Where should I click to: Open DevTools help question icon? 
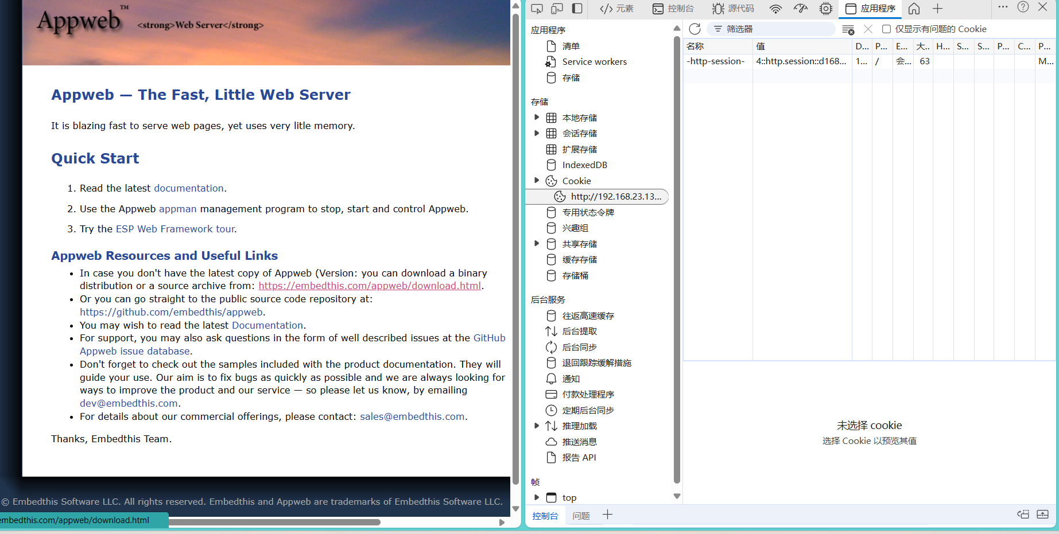click(x=1023, y=7)
